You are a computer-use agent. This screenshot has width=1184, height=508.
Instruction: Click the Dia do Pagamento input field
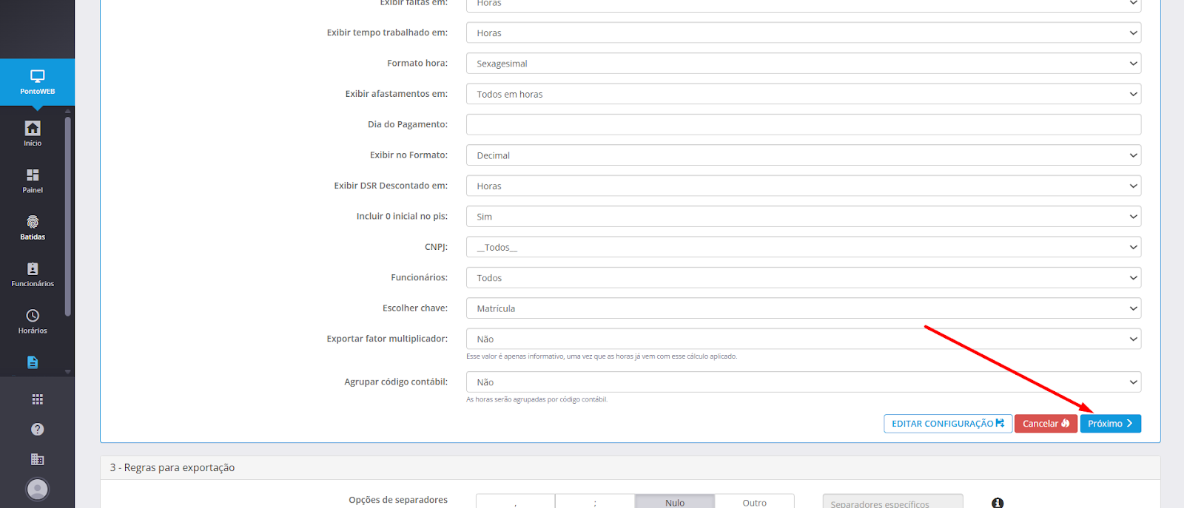pos(804,124)
